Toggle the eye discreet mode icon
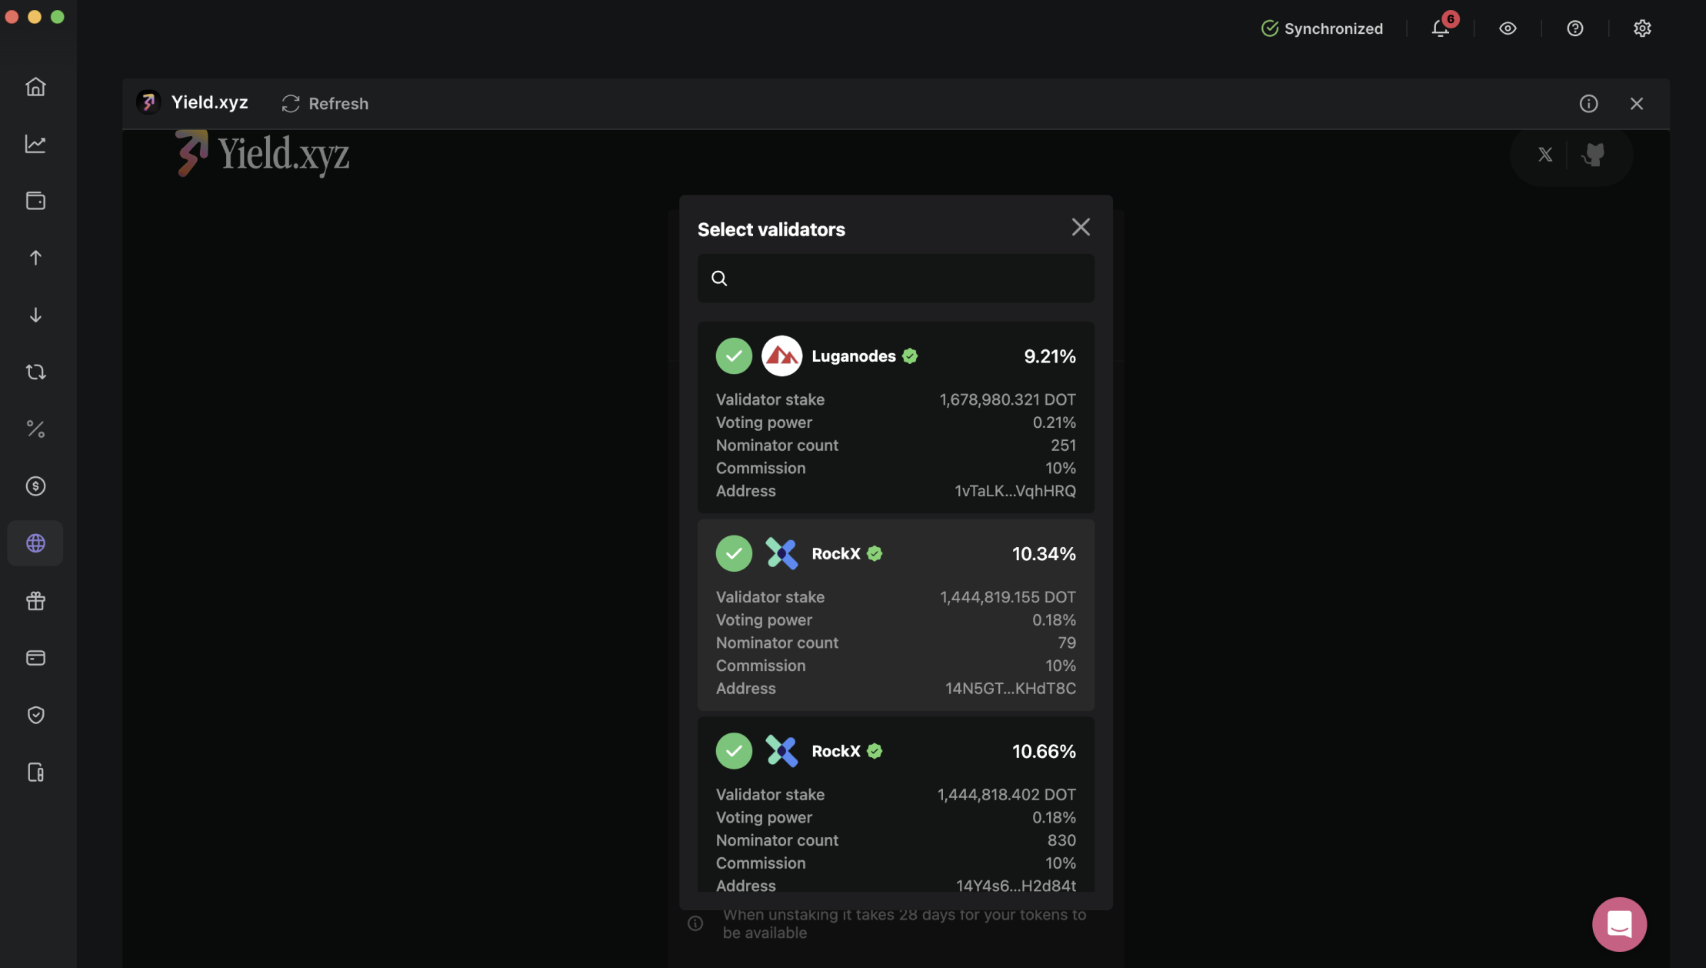 pyautogui.click(x=1507, y=28)
